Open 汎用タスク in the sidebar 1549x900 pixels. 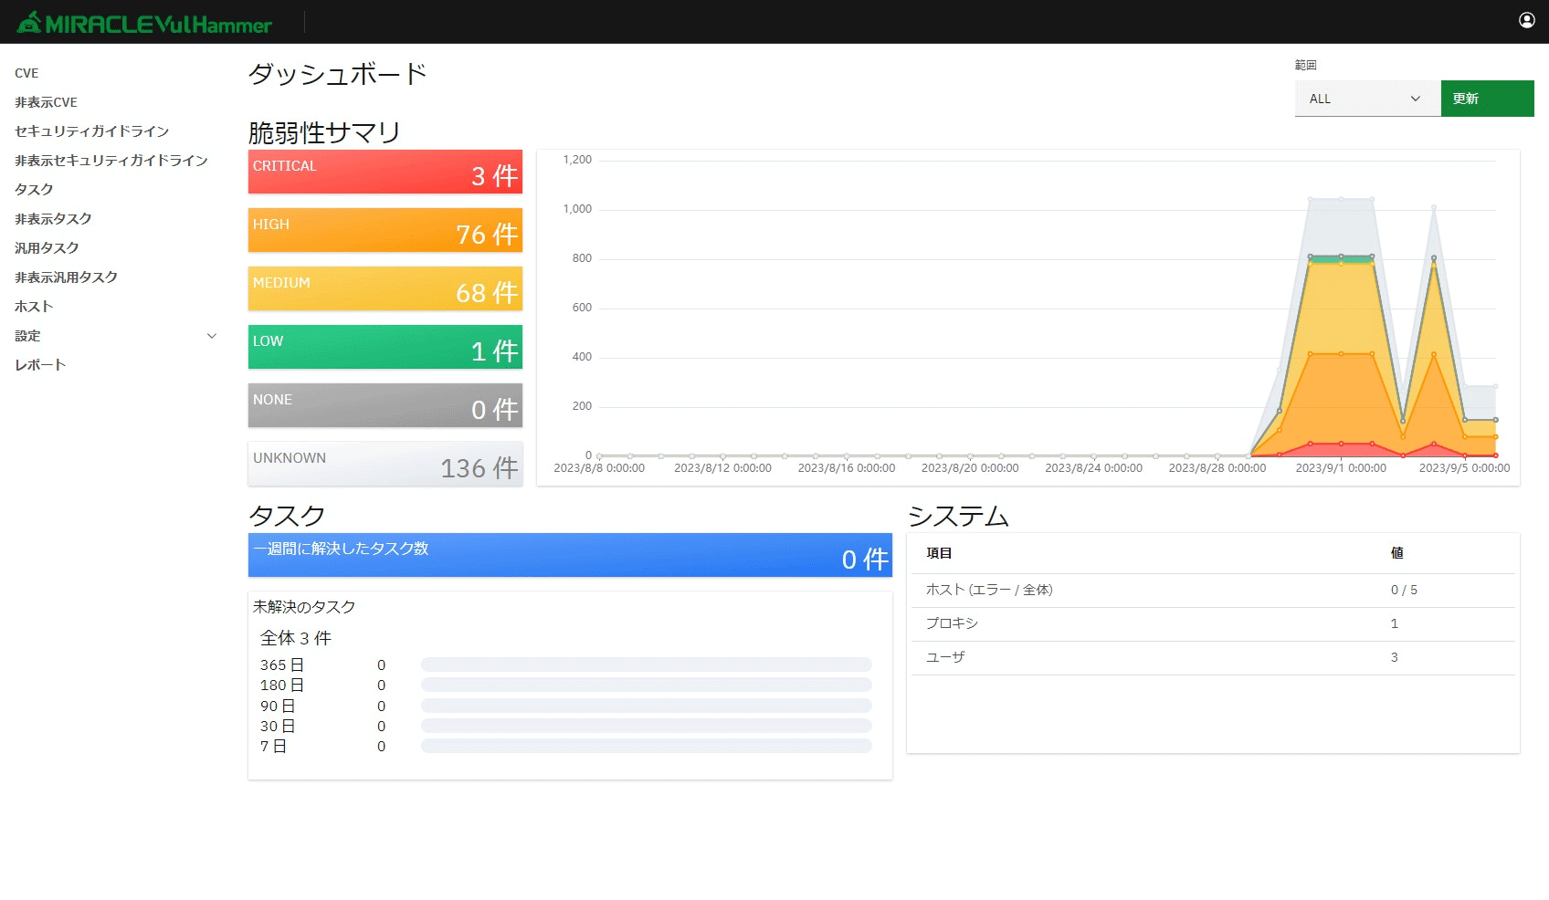[x=47, y=248]
